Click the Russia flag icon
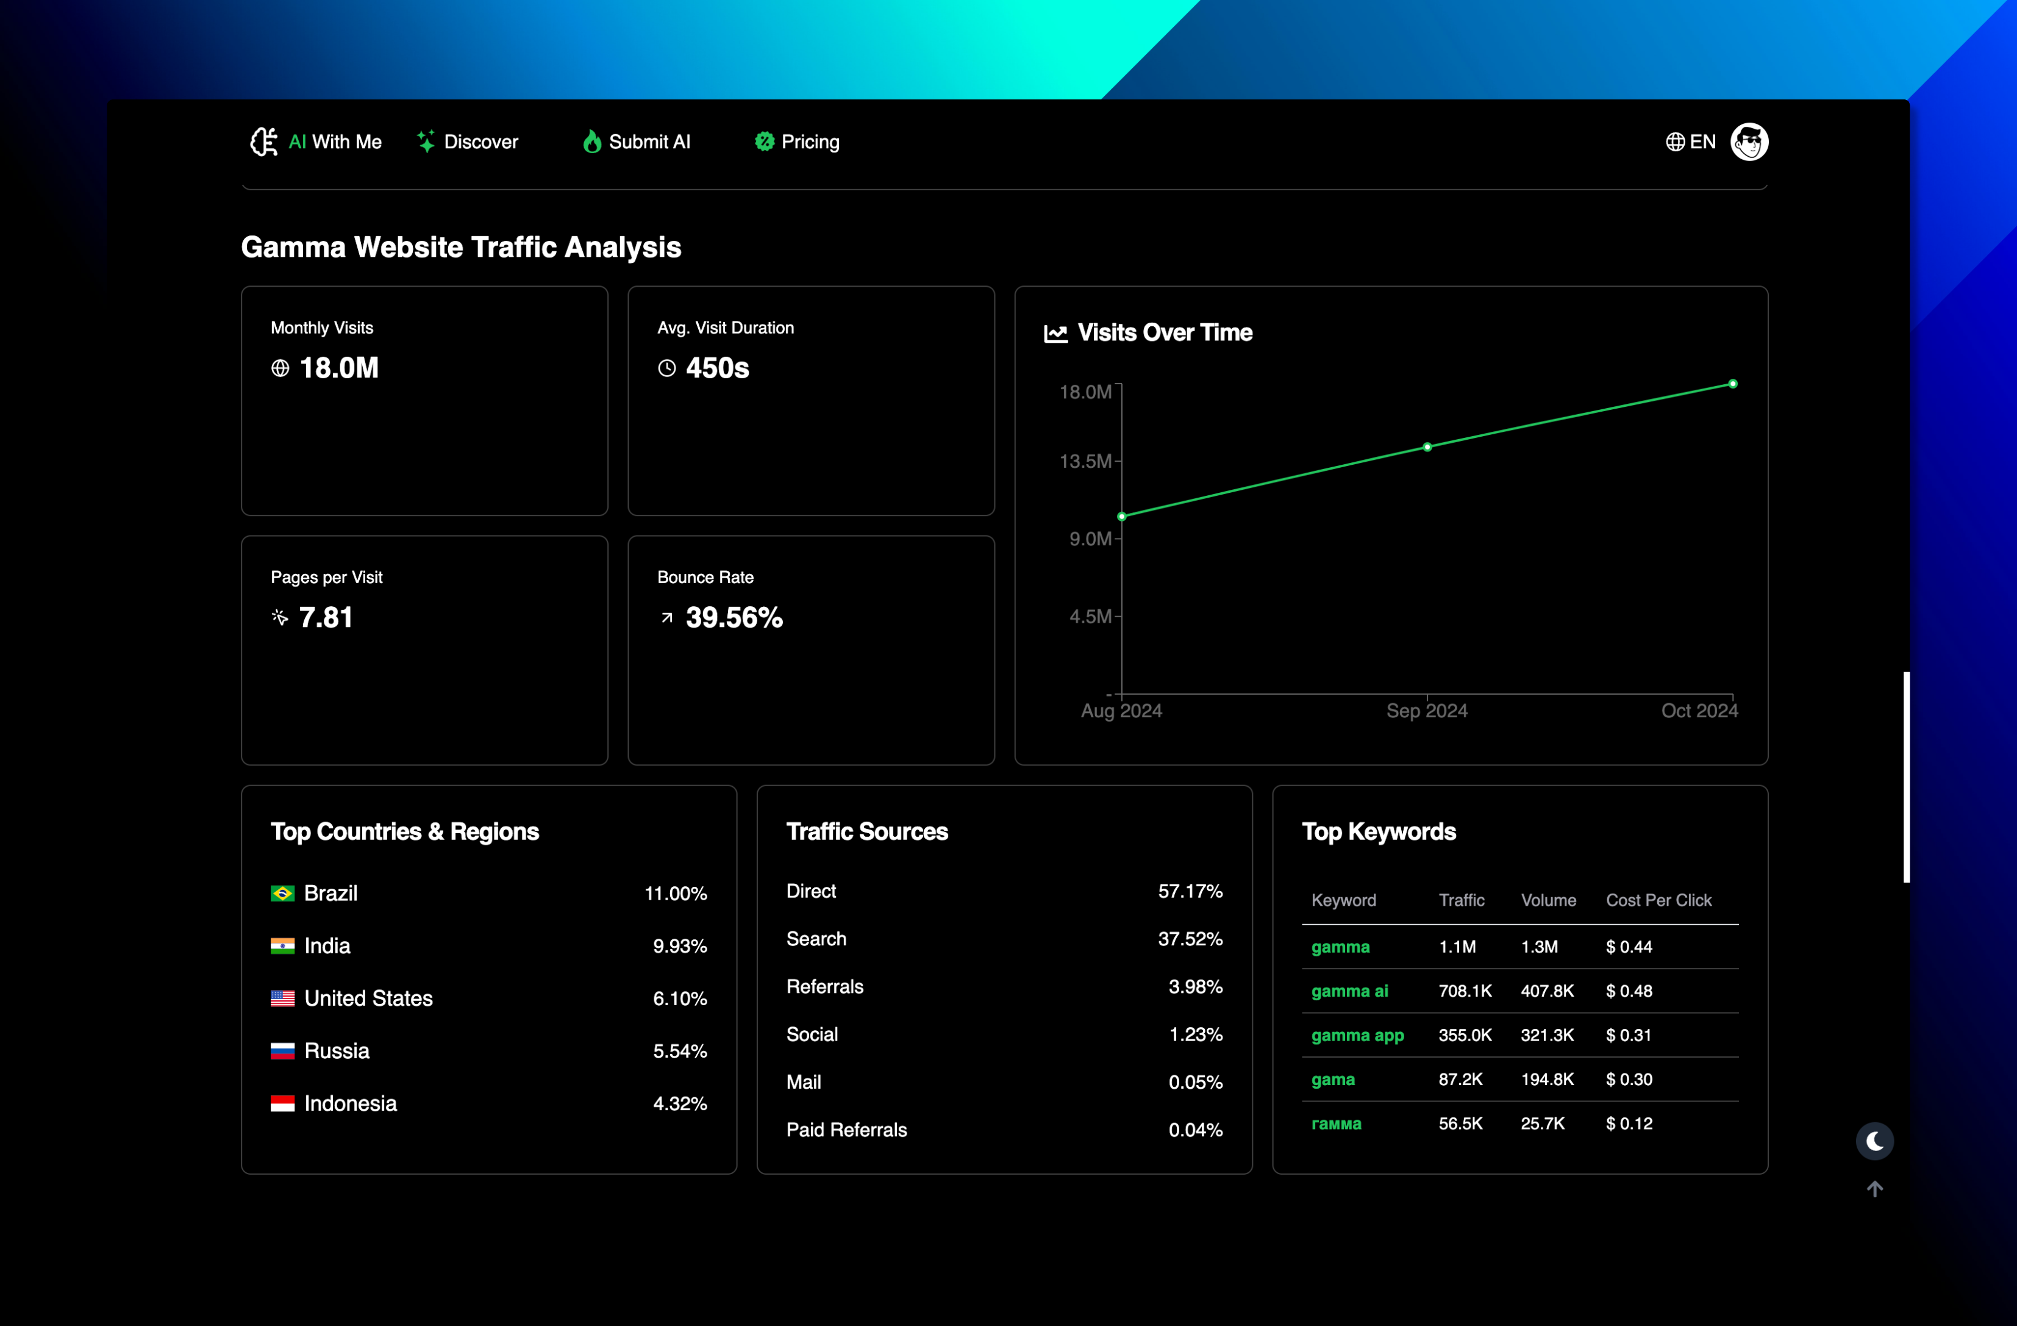 tap(282, 1050)
